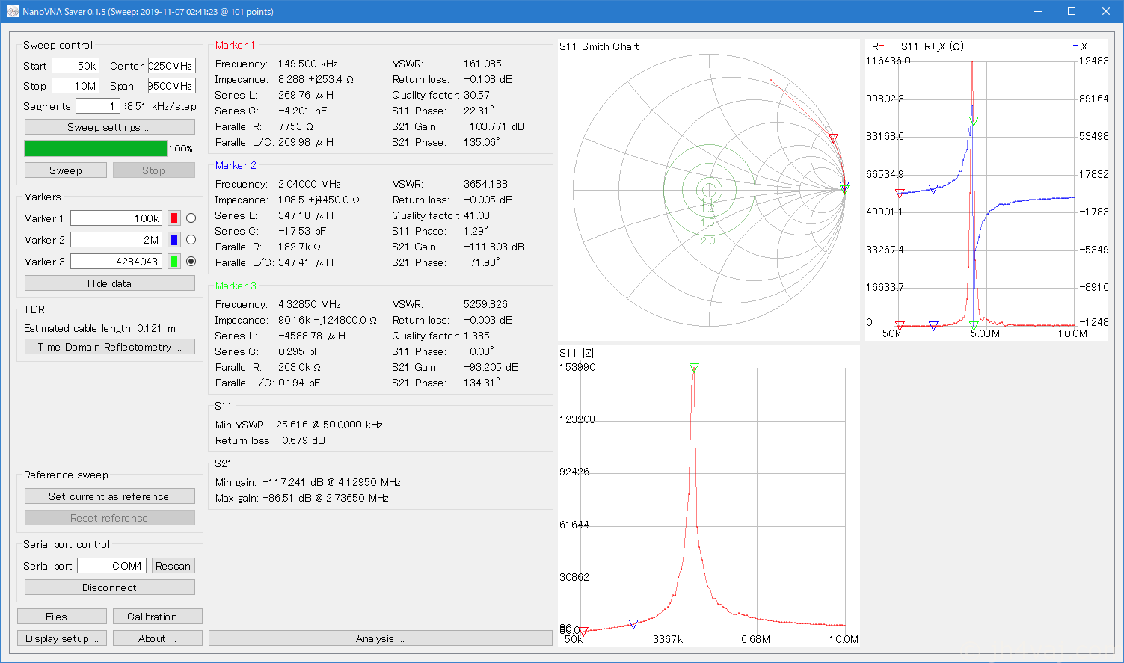Click the disabled Stop sweep button
The image size is (1124, 663).
[153, 170]
